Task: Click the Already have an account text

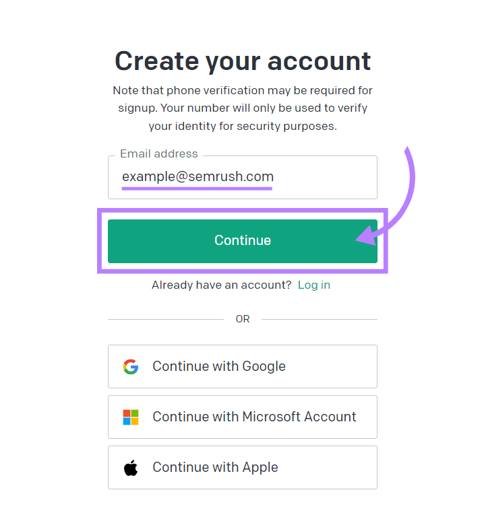Action: click(x=221, y=285)
